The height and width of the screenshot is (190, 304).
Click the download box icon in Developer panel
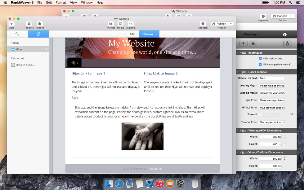point(287,44)
